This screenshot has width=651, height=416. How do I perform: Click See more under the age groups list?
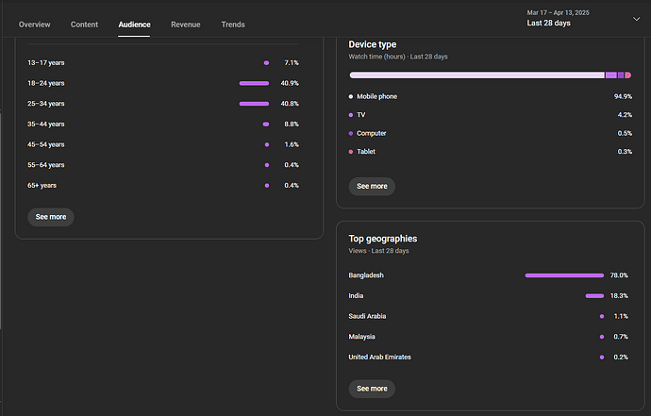pos(50,217)
